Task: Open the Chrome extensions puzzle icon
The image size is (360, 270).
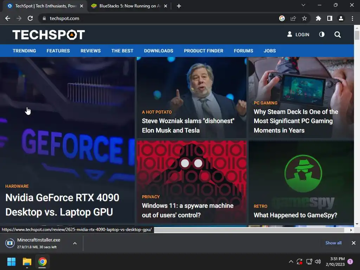Action: [x=319, y=18]
